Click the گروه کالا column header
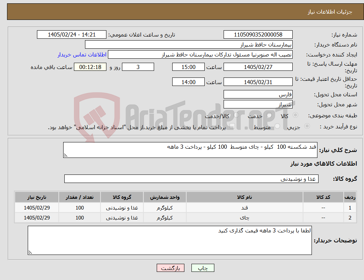 [x=122, y=197]
